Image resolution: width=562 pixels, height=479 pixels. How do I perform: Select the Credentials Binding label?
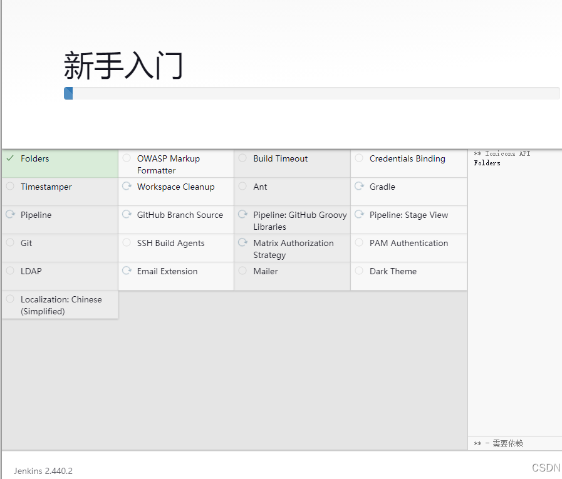coord(407,158)
